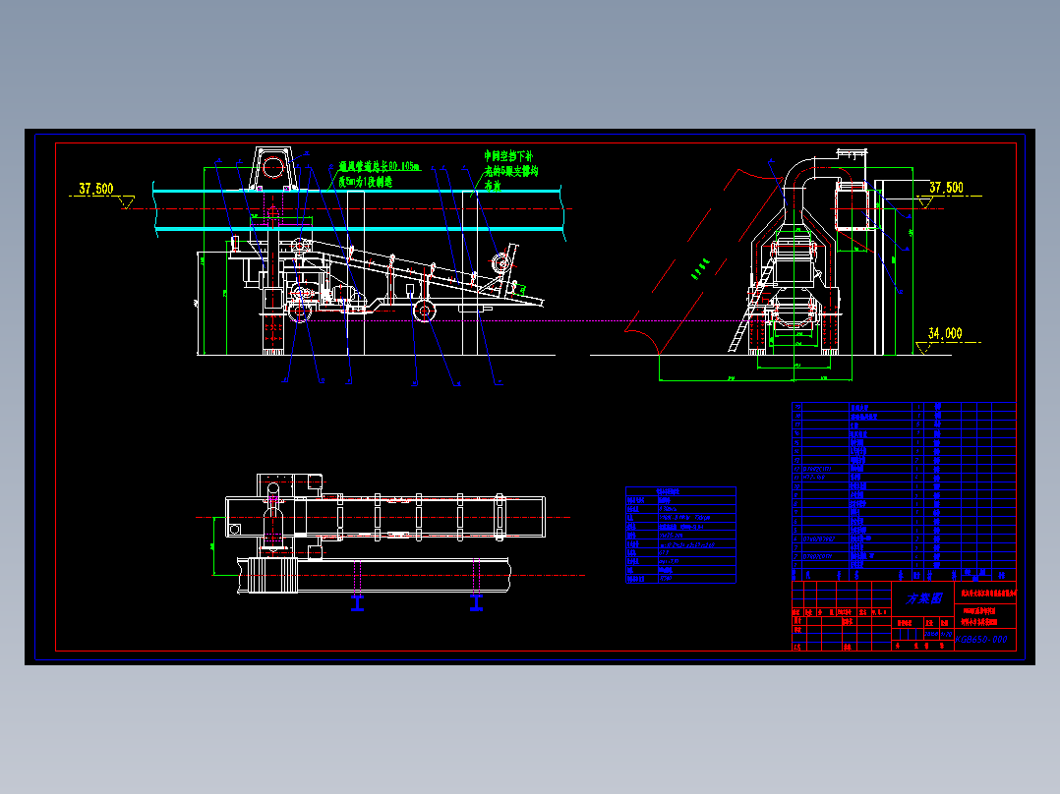This screenshot has width=1060, height=794.
Task: Select the left I-beam symbol under the plan view
Action: click(358, 602)
